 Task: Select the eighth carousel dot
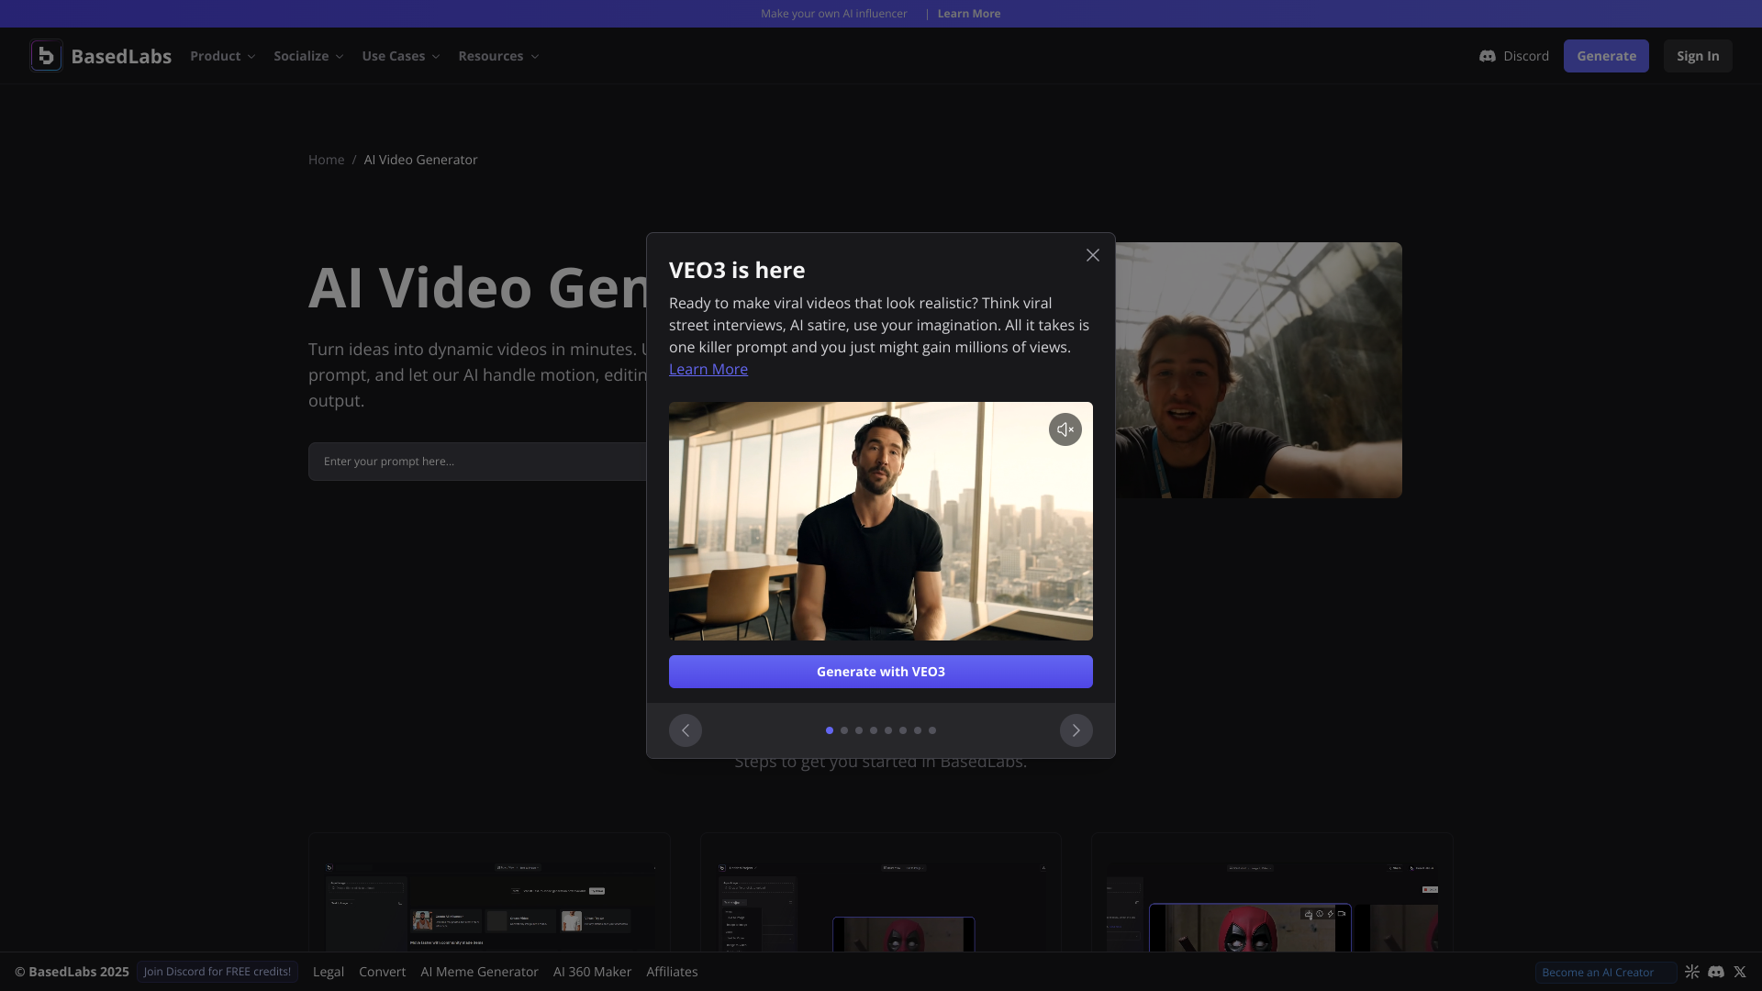tap(932, 730)
